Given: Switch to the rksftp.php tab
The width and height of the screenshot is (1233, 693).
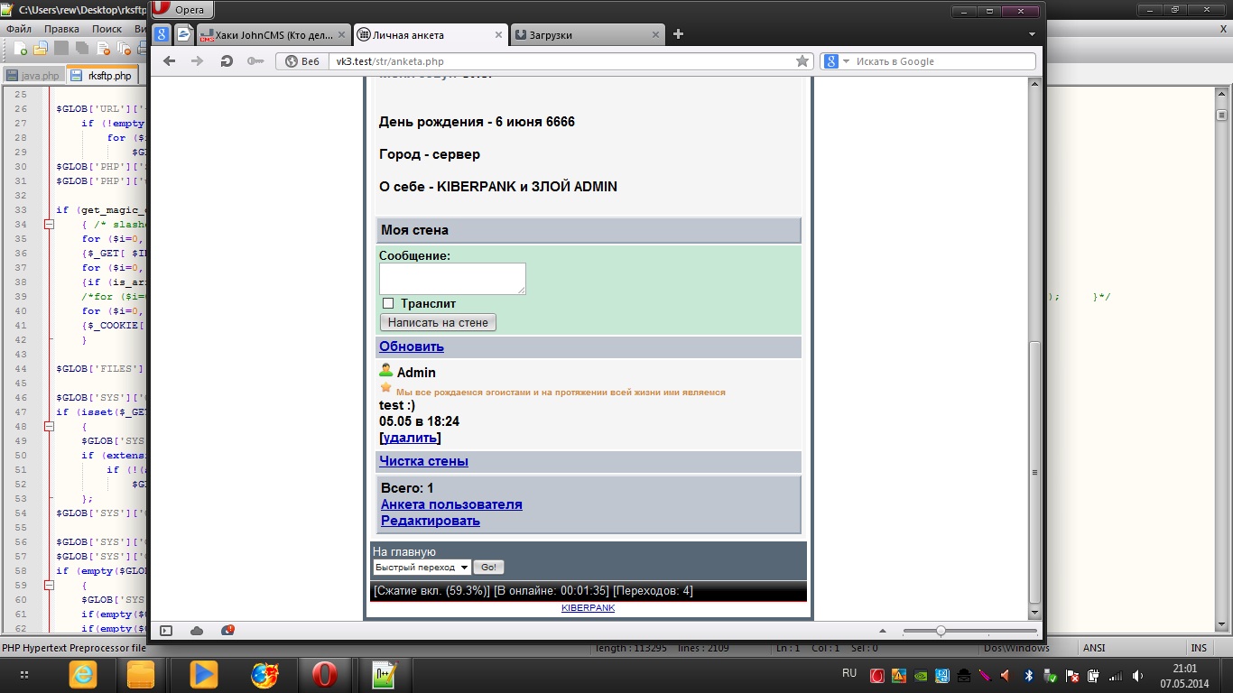Looking at the screenshot, I should 102,76.
